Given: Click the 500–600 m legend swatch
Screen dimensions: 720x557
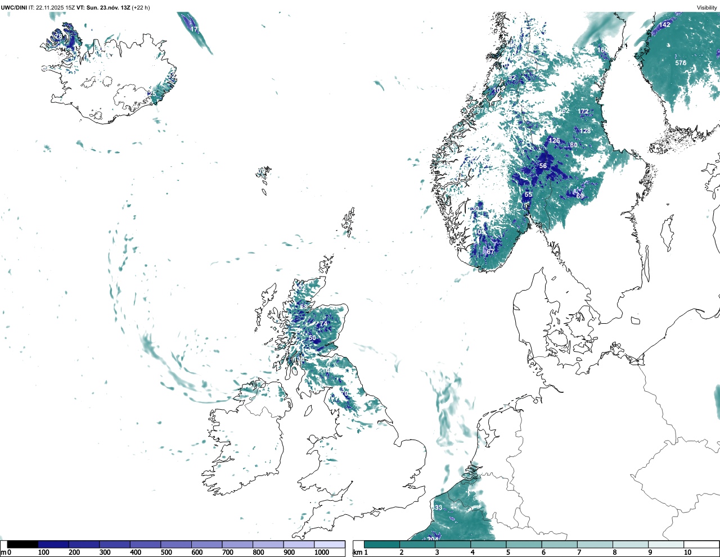Looking at the screenshot, I should coord(176,544).
